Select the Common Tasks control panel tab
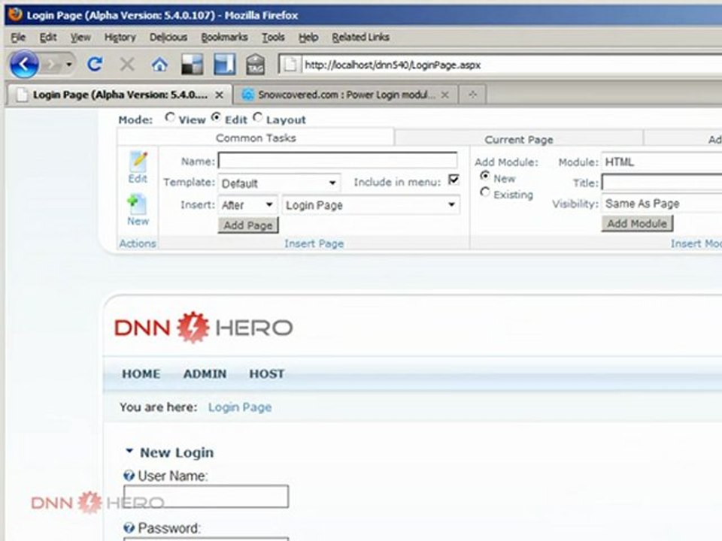Viewport: 722px width, 541px height. click(256, 138)
